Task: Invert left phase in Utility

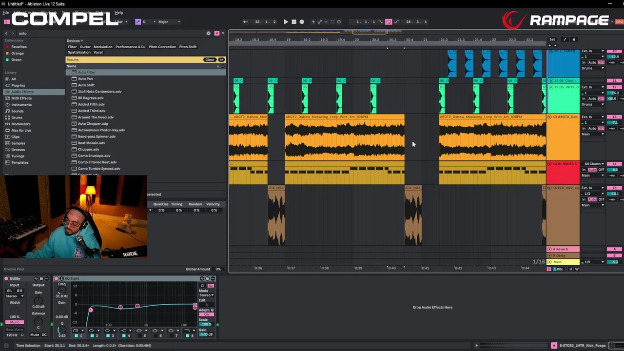Action: (x=9, y=291)
